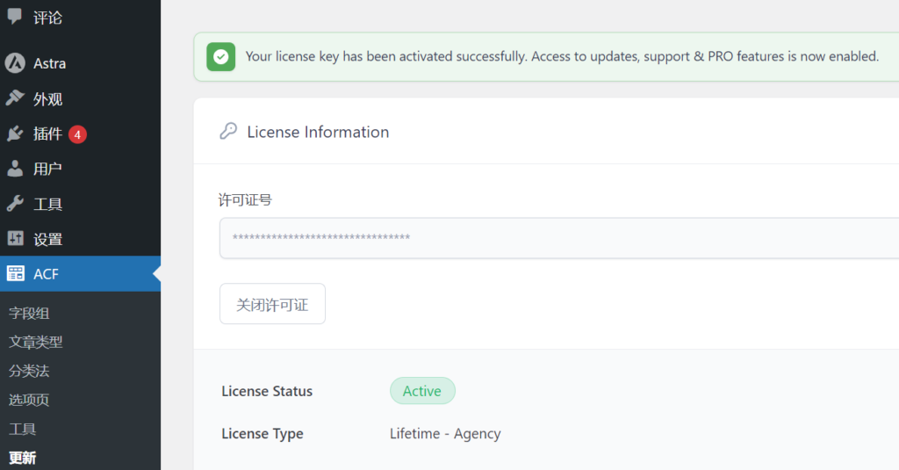
Task: Click the ACF menu icon
Action: tap(15, 274)
